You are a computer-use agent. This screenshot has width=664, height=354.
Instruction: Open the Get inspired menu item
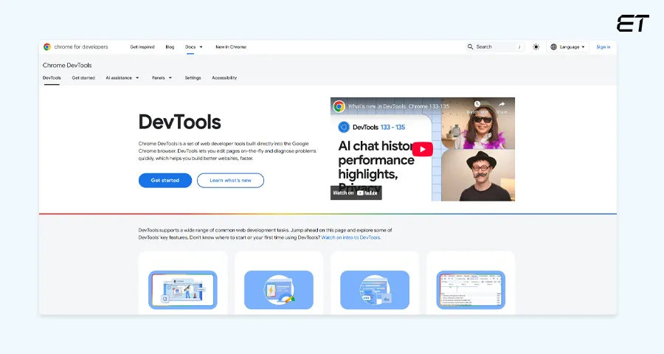point(142,47)
